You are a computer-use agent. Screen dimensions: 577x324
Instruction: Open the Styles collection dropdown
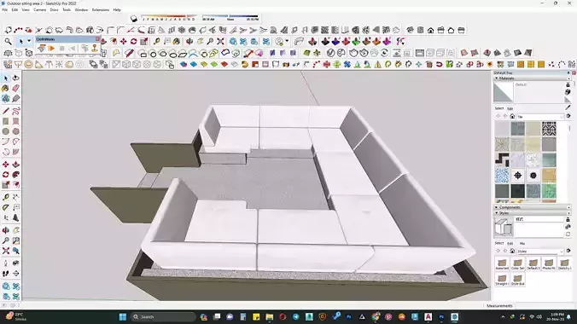pos(539,252)
